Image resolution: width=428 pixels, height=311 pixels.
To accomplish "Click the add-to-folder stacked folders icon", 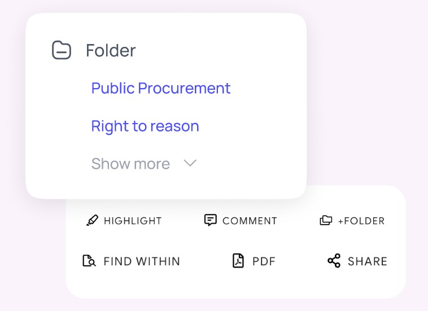I will (x=326, y=220).
